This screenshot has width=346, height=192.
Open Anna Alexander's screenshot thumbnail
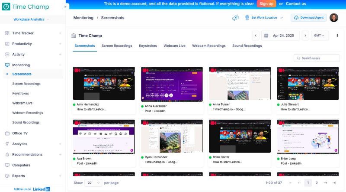click(172, 84)
